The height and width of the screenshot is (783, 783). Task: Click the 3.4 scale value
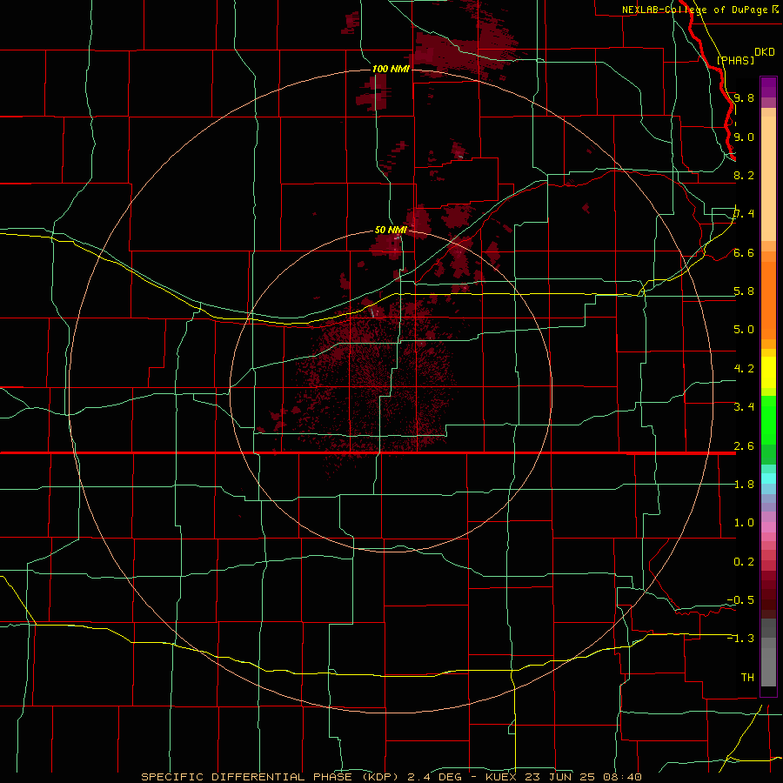point(744,407)
